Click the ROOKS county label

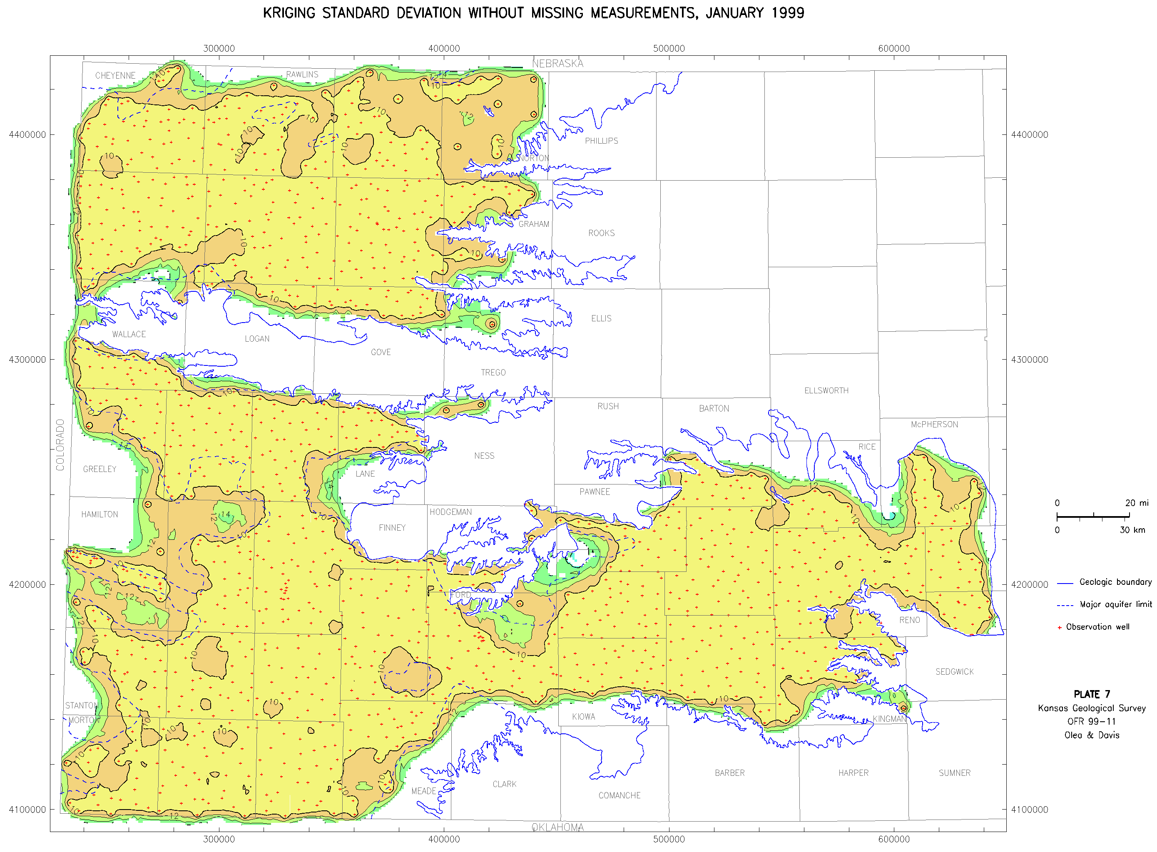(x=602, y=233)
